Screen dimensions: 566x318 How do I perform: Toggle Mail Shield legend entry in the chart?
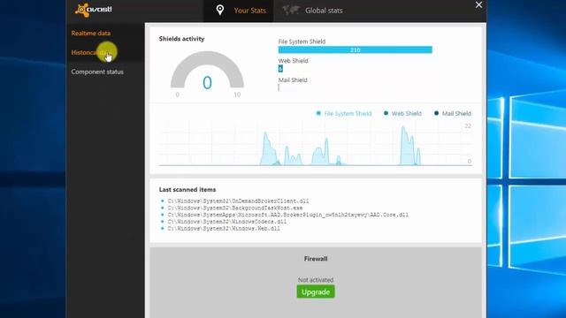[452, 114]
